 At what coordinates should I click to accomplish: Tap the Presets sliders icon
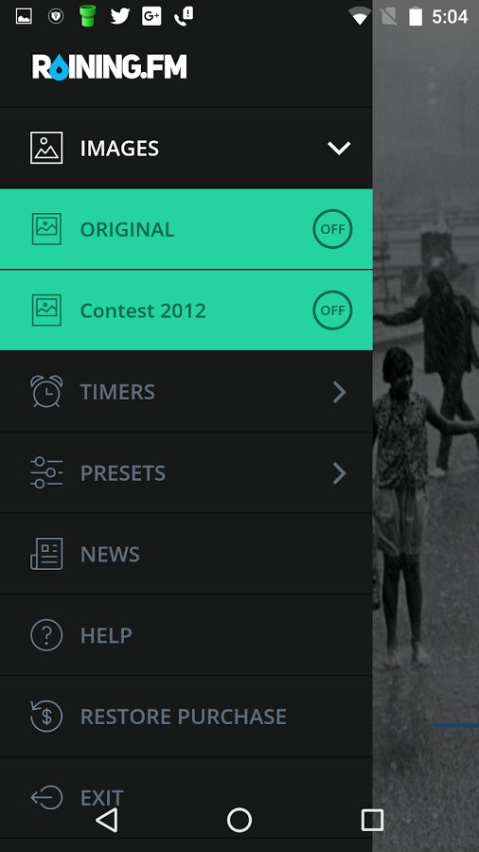coord(46,472)
